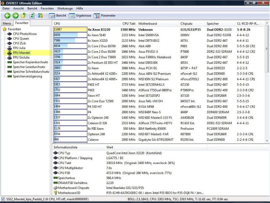Screen dimensions: 270x203
Task: Click the Chipsatz column header
Action: pos(192,24)
